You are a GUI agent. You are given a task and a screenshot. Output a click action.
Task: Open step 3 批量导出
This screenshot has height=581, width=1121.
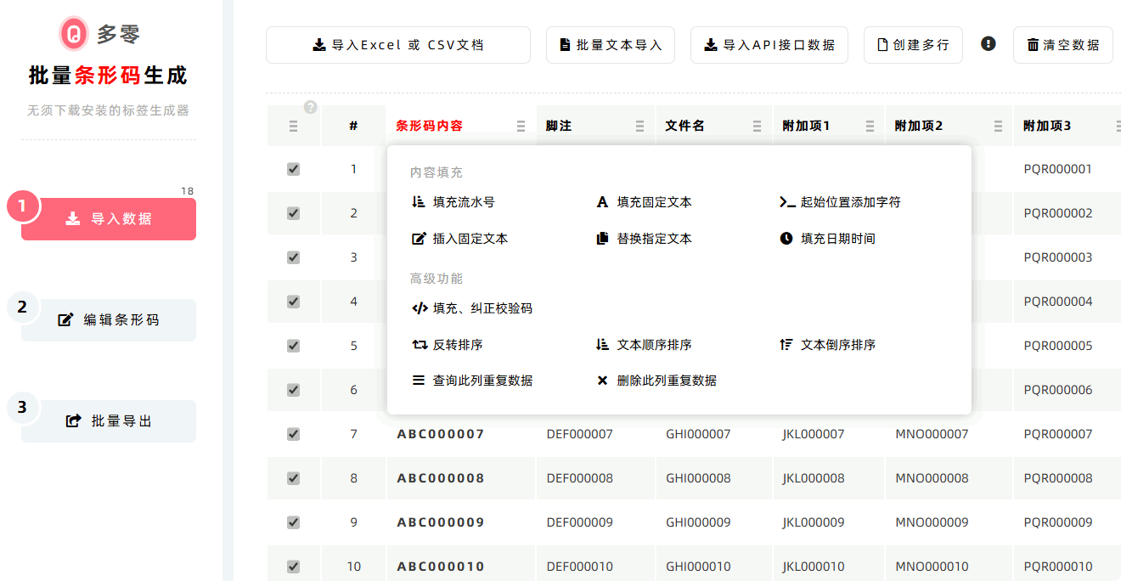(x=109, y=421)
